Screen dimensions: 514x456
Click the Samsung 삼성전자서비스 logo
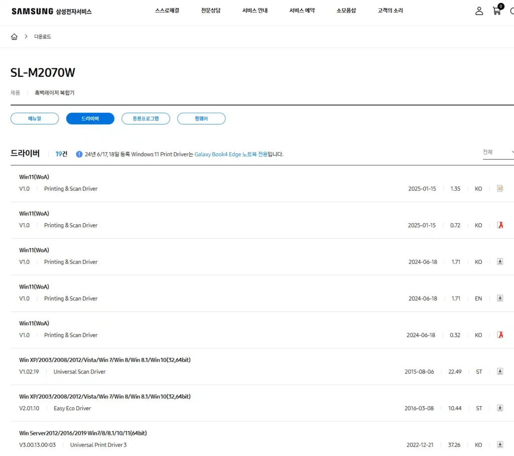point(51,11)
